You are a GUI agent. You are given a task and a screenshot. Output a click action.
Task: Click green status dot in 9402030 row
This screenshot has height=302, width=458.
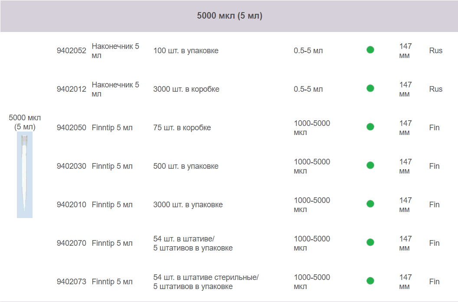tap(370, 165)
